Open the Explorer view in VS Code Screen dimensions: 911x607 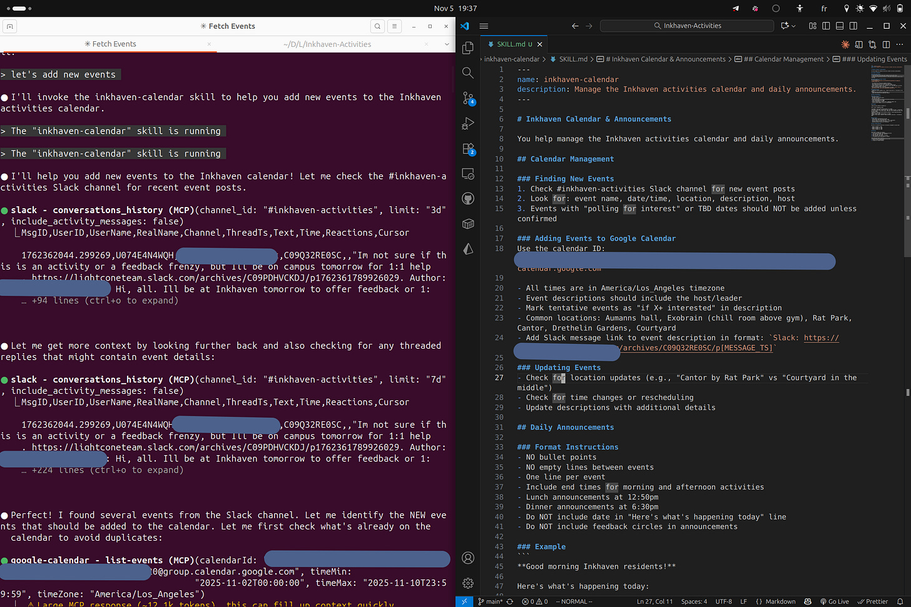coord(467,48)
